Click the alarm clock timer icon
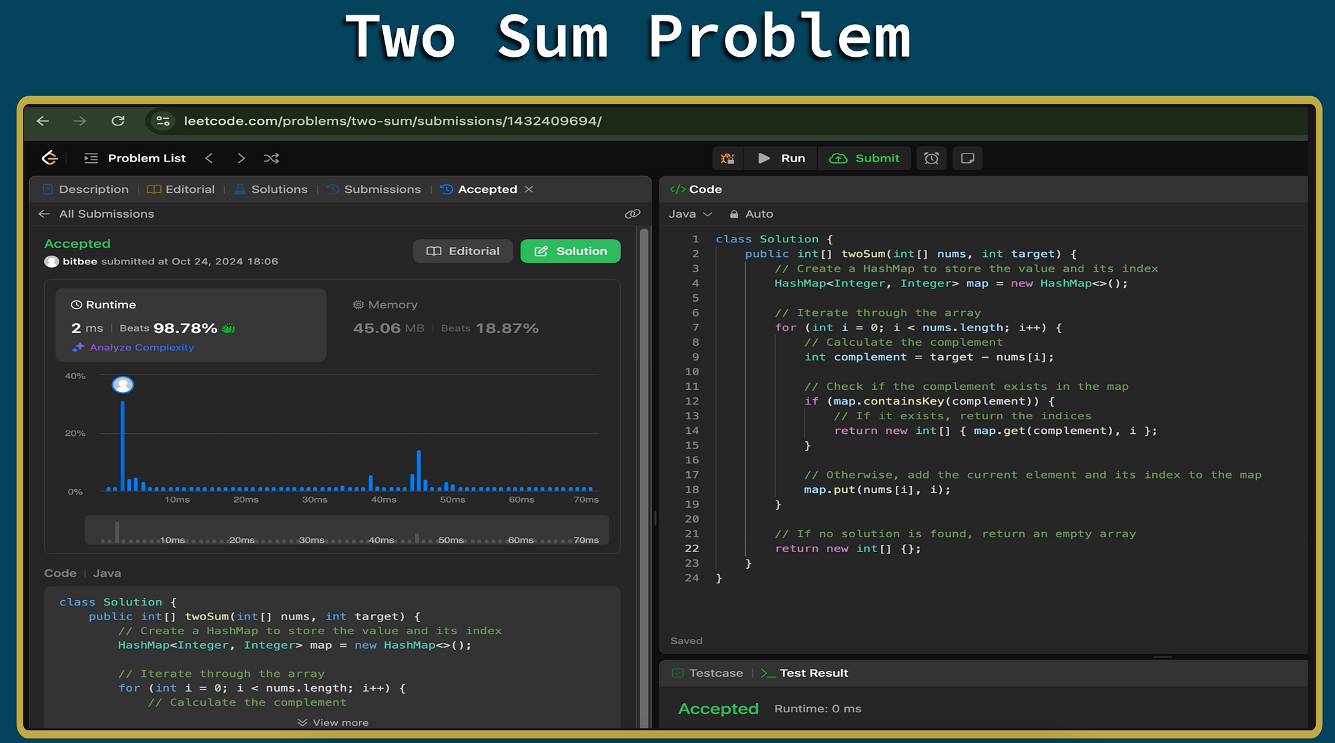This screenshot has height=743, width=1335. coord(931,158)
